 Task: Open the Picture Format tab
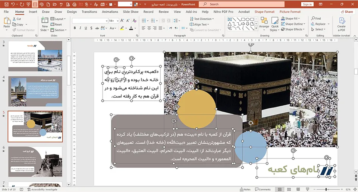point(290,12)
